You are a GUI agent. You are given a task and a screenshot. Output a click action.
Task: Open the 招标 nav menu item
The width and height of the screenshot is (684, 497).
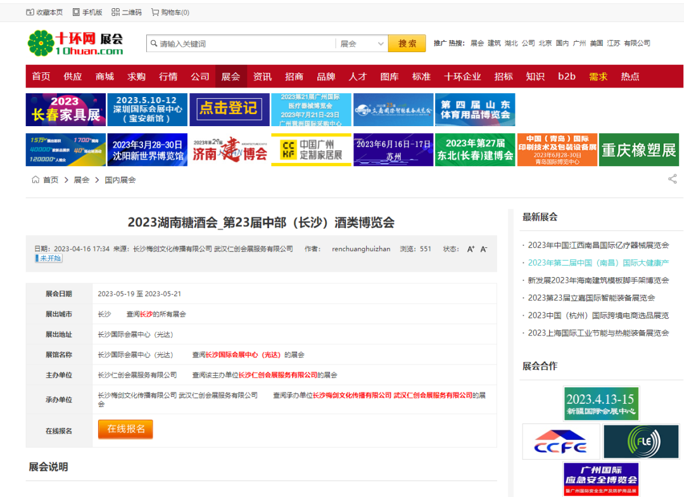point(503,77)
